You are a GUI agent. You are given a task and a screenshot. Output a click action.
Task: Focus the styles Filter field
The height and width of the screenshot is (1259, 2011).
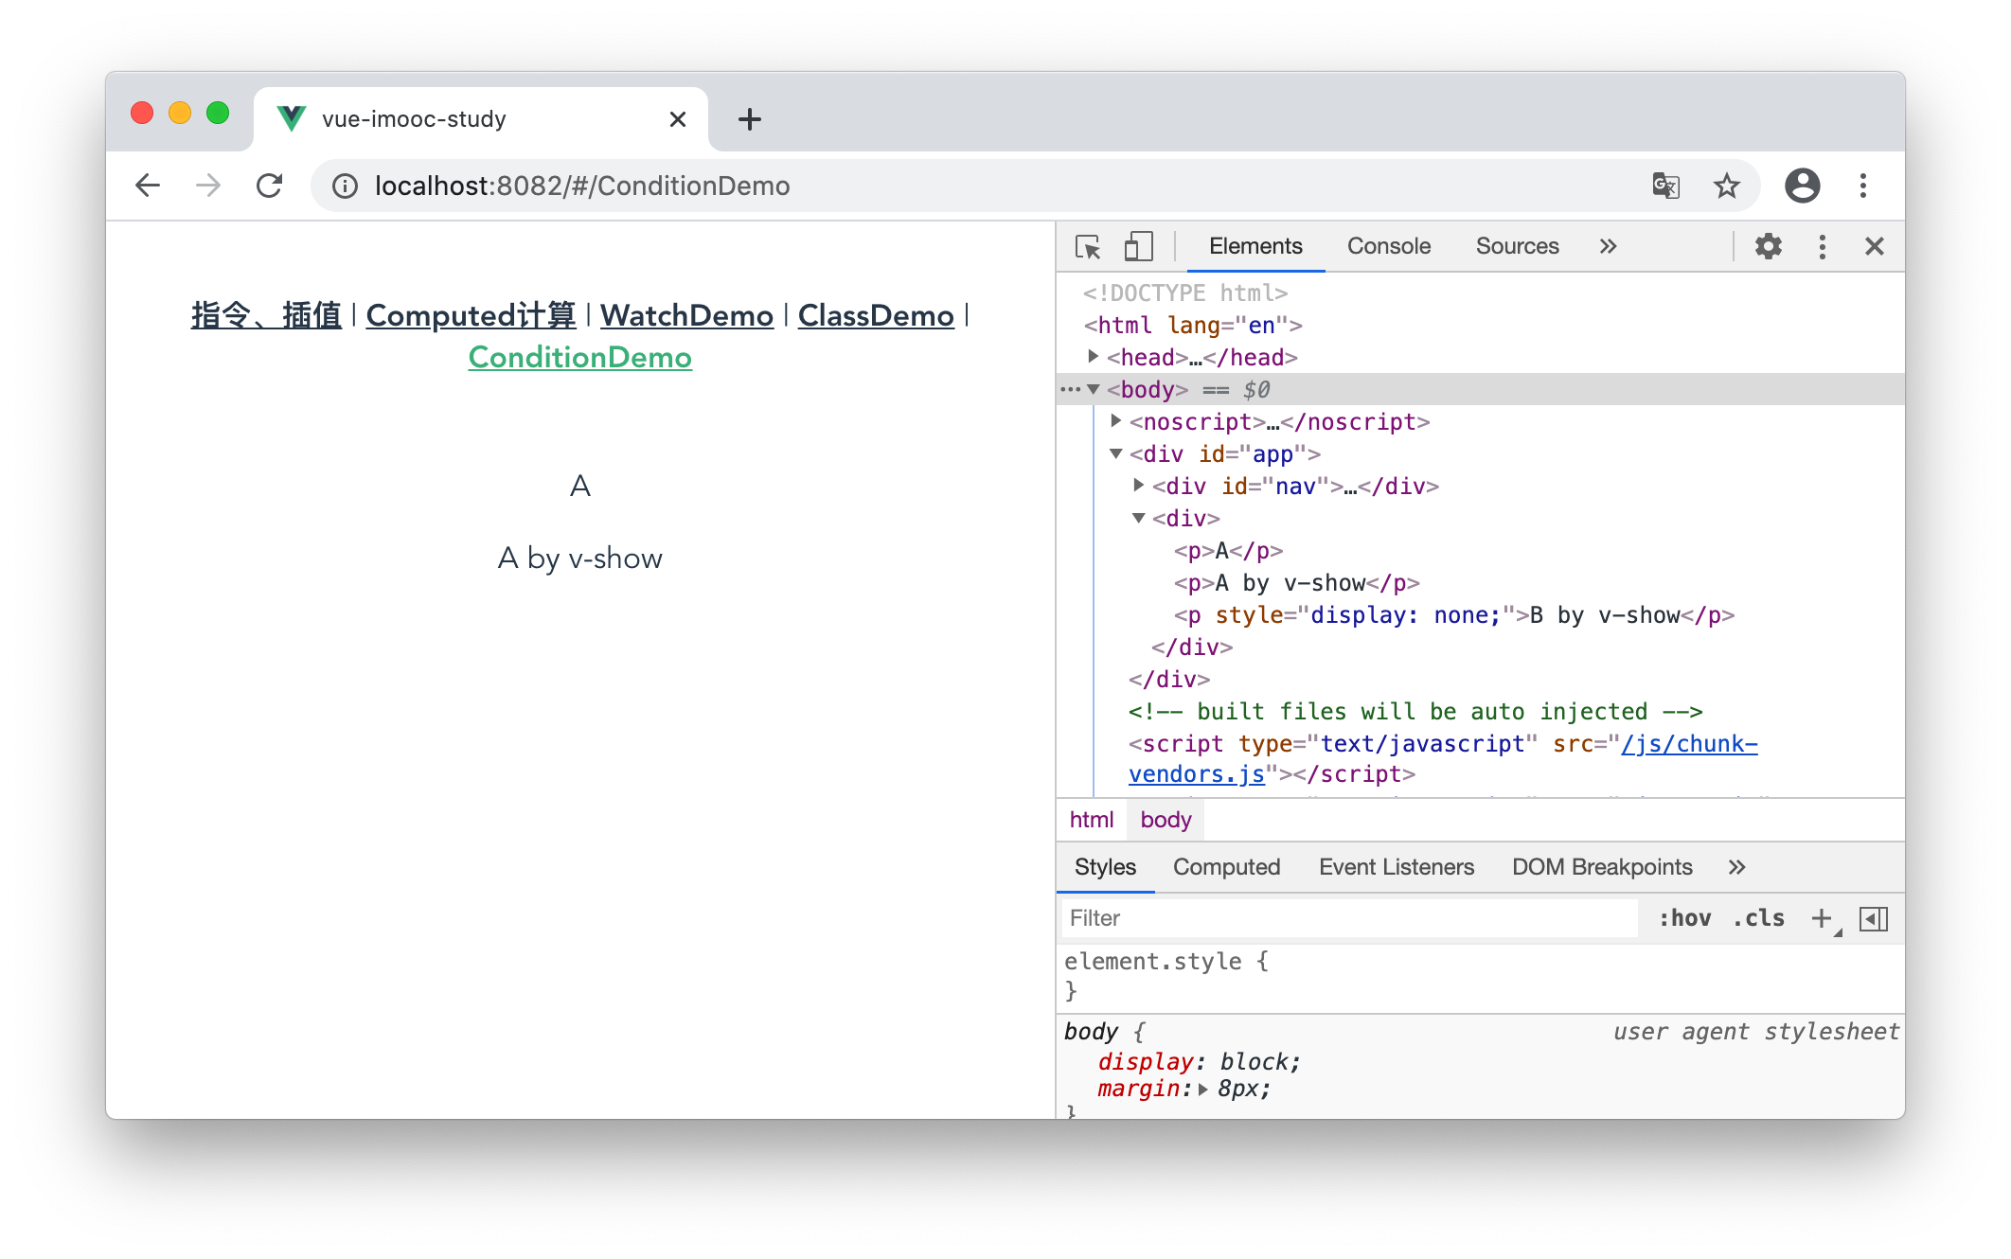1350,918
